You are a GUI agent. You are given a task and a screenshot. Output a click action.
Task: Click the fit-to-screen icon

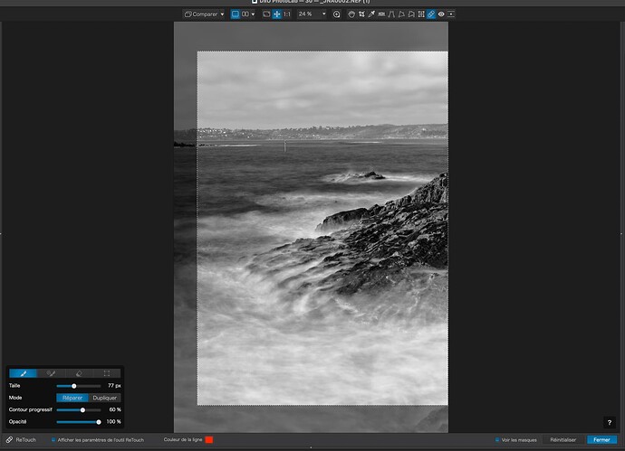point(266,14)
